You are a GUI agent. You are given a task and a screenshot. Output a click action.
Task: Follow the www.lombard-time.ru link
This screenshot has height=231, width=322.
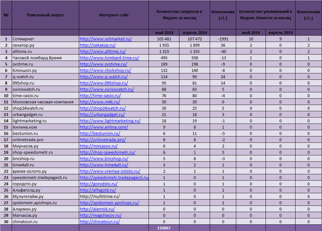[110, 57]
